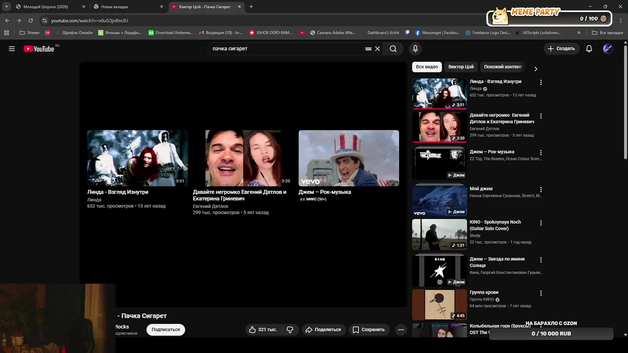Open the account avatar menu
This screenshot has height=353, width=628.
[608, 49]
